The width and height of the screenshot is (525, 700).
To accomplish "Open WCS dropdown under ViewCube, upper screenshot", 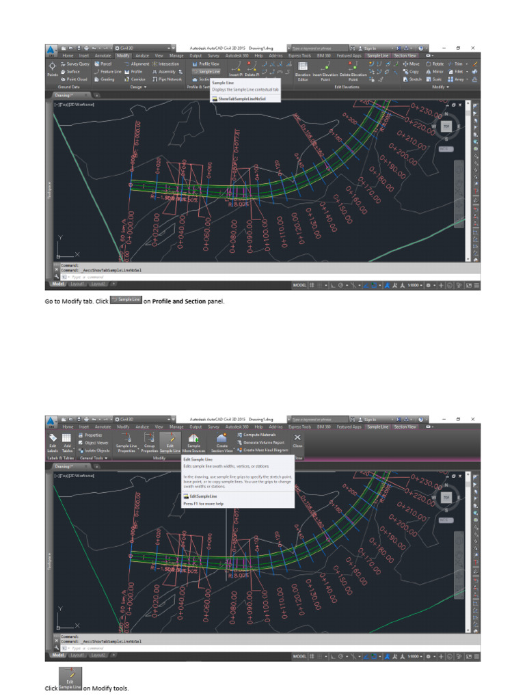I will (446, 148).
